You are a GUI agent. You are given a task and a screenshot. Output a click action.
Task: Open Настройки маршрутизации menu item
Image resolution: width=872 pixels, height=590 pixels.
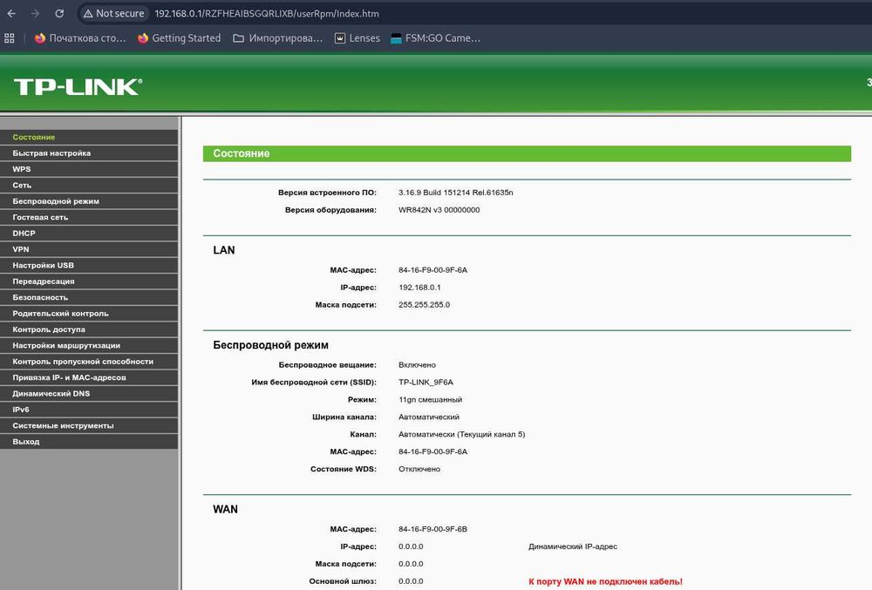89,346
